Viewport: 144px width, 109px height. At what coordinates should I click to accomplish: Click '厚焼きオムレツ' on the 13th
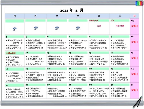point(56,59)
